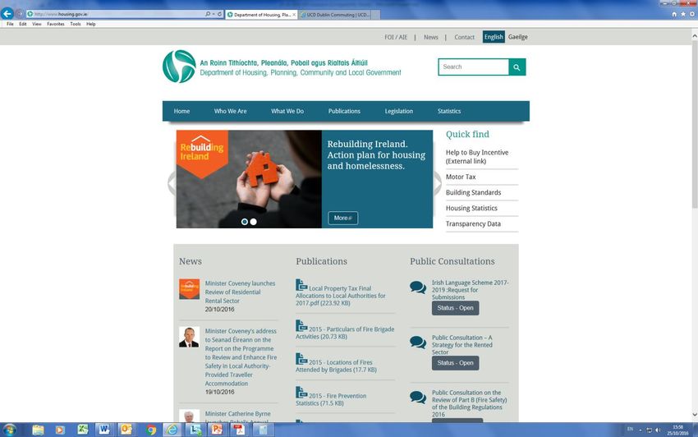Select the second carousel dot indicator

tap(253, 222)
